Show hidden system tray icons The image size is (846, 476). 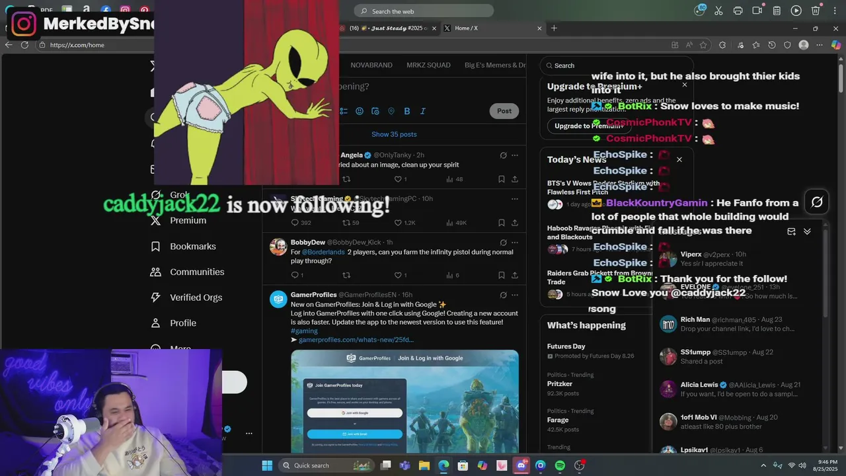pyautogui.click(x=763, y=465)
